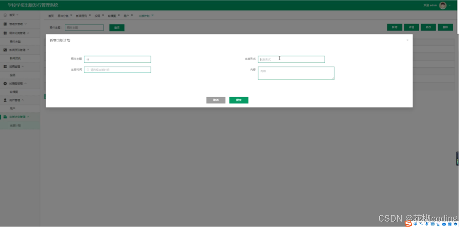Close the 用户 tab with its X
The width and height of the screenshot is (459, 227).
click(132, 15)
